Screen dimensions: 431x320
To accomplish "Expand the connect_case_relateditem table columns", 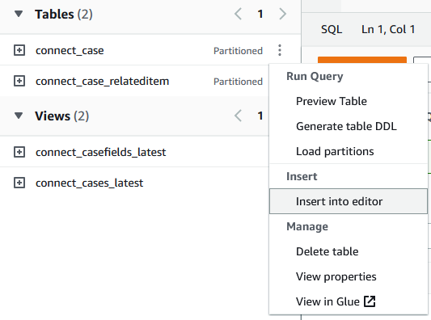I will click(x=19, y=81).
